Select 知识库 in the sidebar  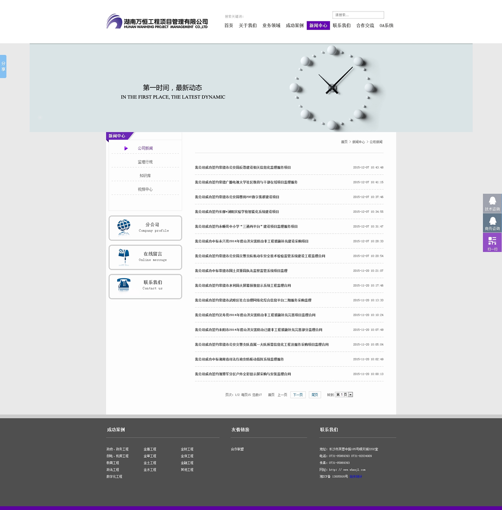(x=145, y=176)
